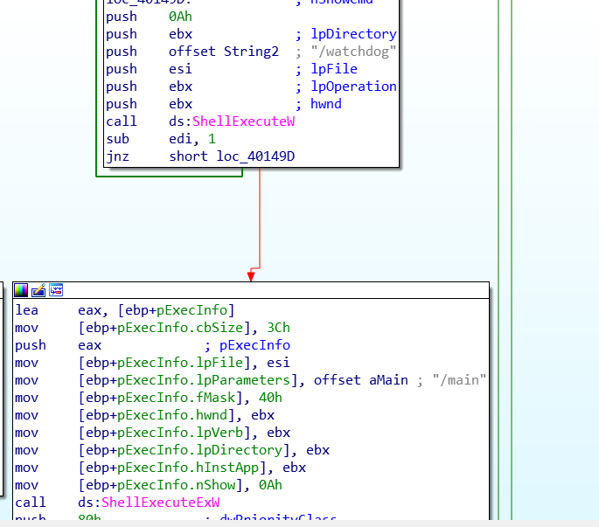Click the String2 offset operand
The height and width of the screenshot is (527, 599).
tap(251, 52)
